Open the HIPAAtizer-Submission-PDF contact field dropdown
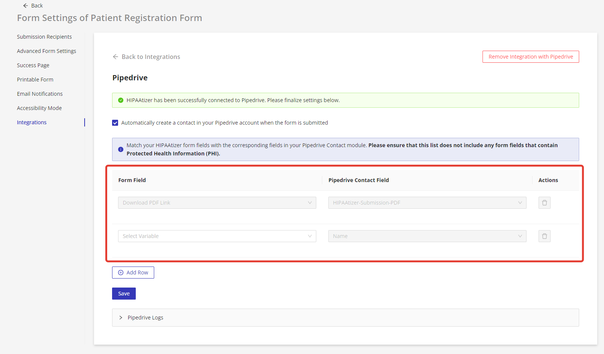This screenshot has height=354, width=604. pyautogui.click(x=427, y=203)
